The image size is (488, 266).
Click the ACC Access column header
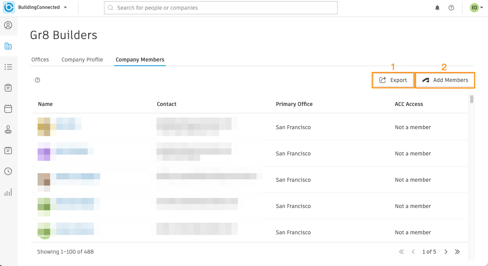(409, 104)
